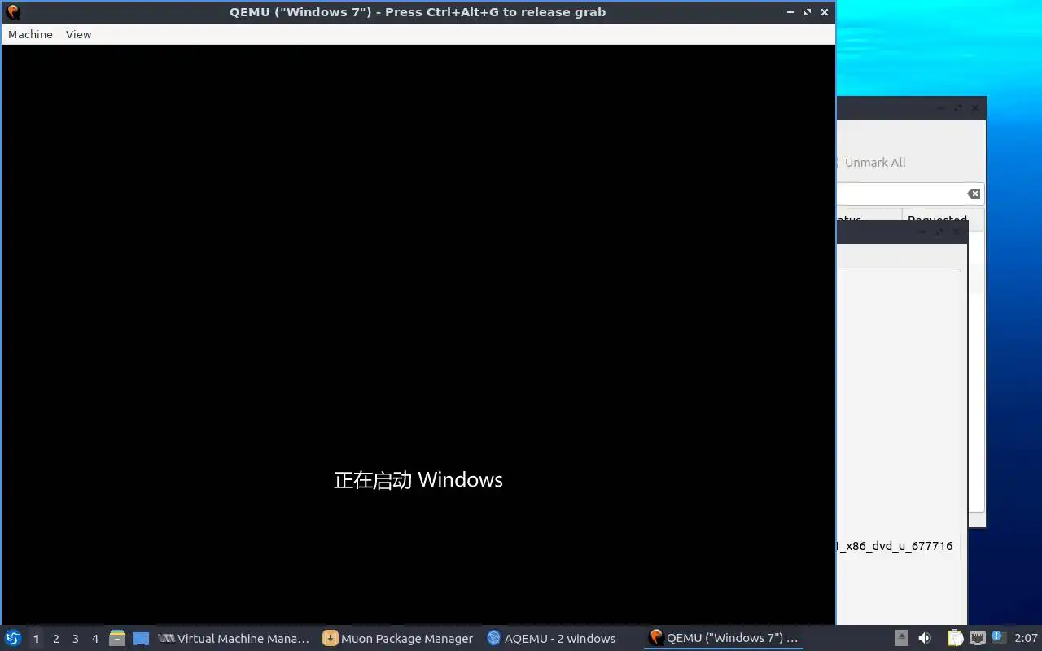The height and width of the screenshot is (651, 1042).
Task: Close the QEMU window
Action: [825, 12]
